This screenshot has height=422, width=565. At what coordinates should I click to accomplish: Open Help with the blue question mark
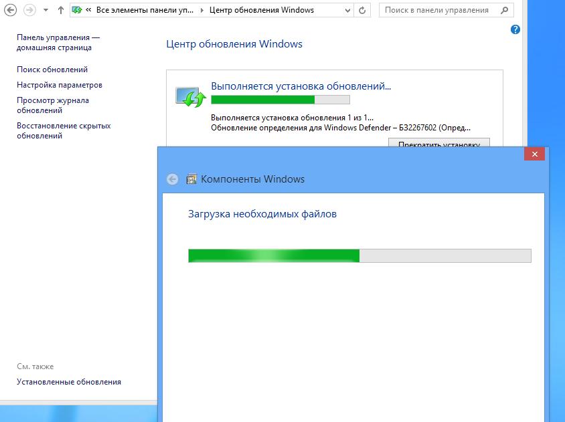(515, 29)
